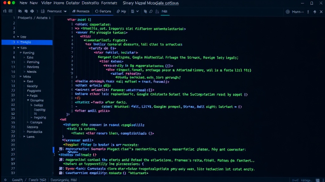The width and height of the screenshot is (325, 182).
Task: Click the Ceadth breadcrumb in status bar
Action: pyautogui.click(x=17, y=180)
